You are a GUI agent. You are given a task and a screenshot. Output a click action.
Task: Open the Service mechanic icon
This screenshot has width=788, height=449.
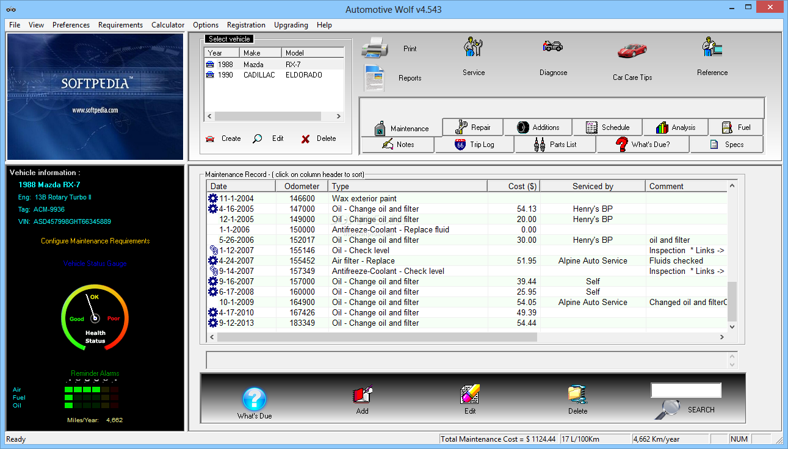(x=473, y=48)
